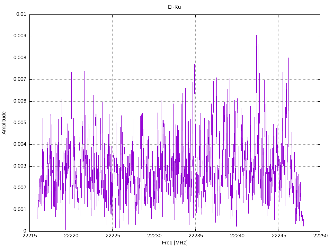Click the y-axis tick label 0.008
Image resolution: width=329 pixels, height=247 pixels.
coord(20,58)
